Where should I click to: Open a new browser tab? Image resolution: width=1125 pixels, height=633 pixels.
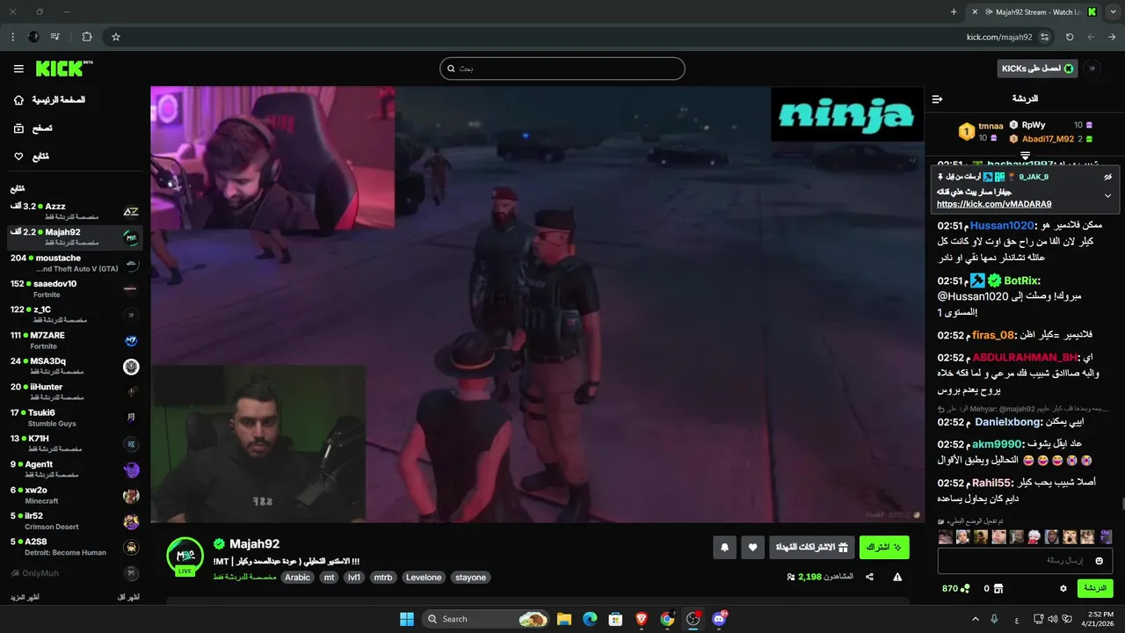click(954, 11)
